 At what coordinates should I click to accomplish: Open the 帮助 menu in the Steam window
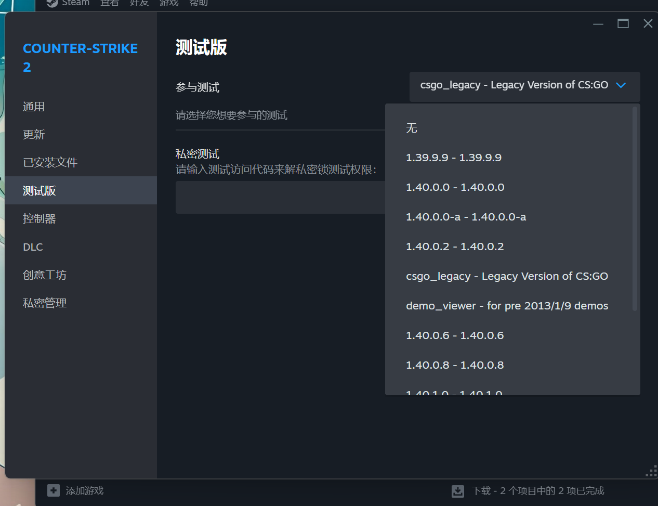point(199,3)
